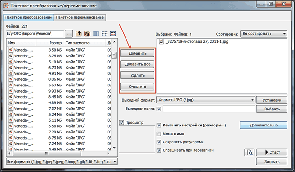Select the file sized 6,73 МБ

(59, 68)
